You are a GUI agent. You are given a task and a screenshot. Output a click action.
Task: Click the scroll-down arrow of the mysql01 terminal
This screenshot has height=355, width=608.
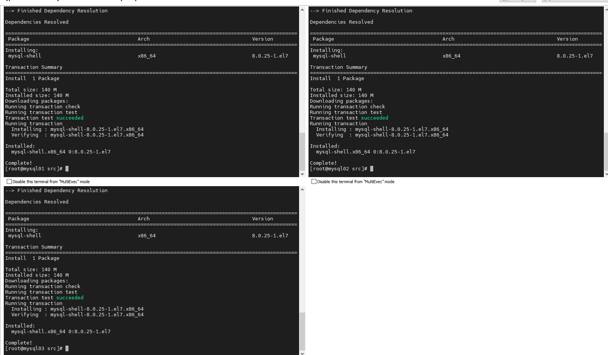coord(302,174)
